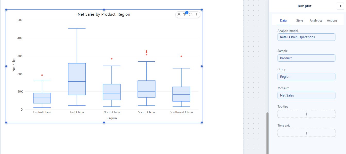Click the North China outlier point
The width and height of the screenshot is (346, 154).
click(x=112, y=59)
